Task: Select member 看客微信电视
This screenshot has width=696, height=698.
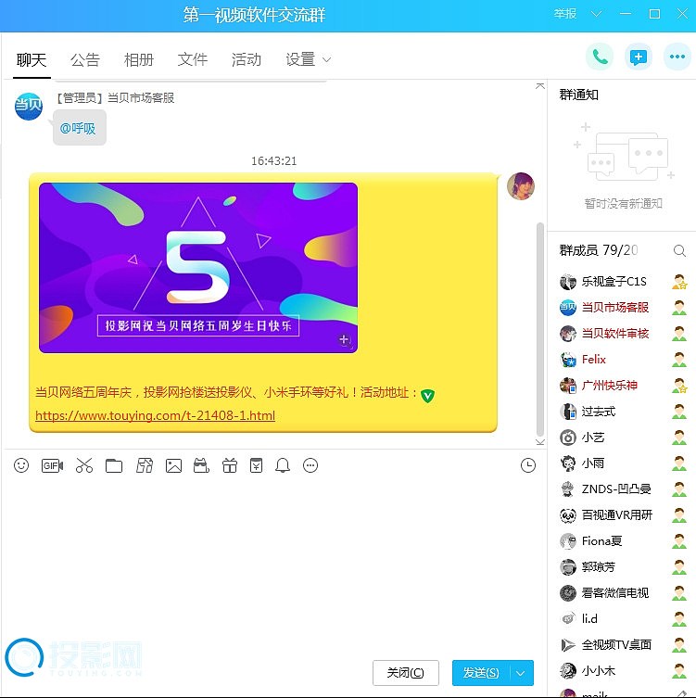Action: click(623, 593)
